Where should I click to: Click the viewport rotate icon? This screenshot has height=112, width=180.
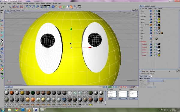pyautogui.click(x=136, y=10)
